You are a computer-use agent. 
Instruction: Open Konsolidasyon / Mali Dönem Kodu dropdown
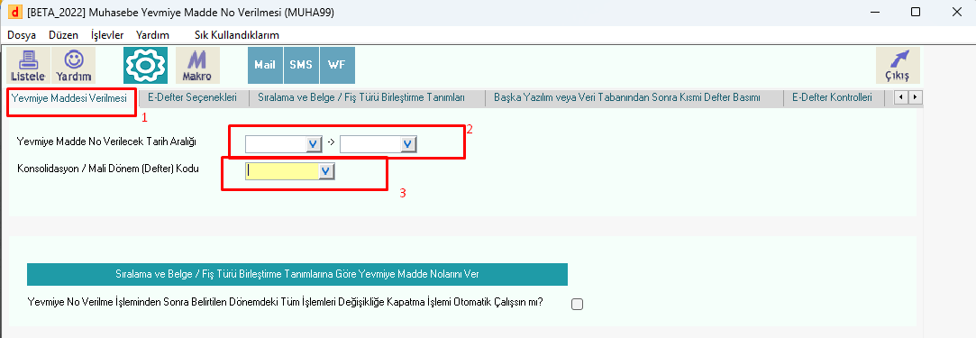326,171
